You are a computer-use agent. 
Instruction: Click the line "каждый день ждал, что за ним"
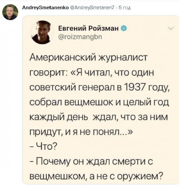[98, 117]
